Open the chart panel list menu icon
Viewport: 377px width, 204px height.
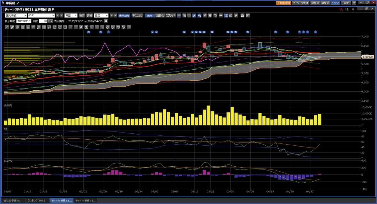click(353, 9)
